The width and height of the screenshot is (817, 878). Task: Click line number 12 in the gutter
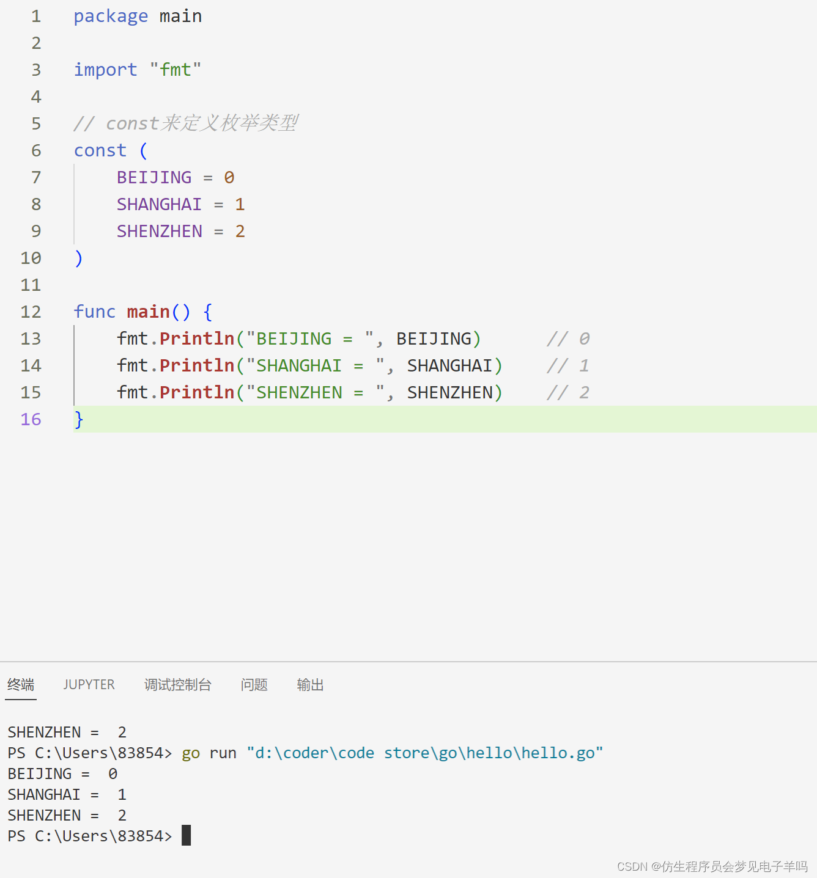point(31,312)
